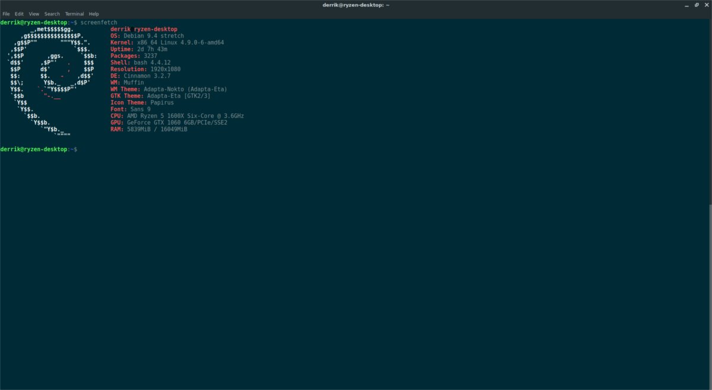Click the 'GPU: GeForce GTX 1060' line
The image size is (712, 390).
[x=169, y=122]
